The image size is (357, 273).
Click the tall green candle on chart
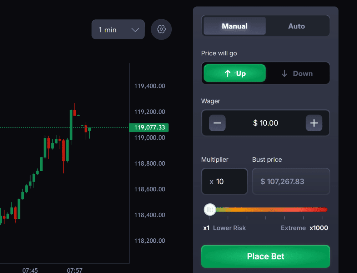point(71,125)
